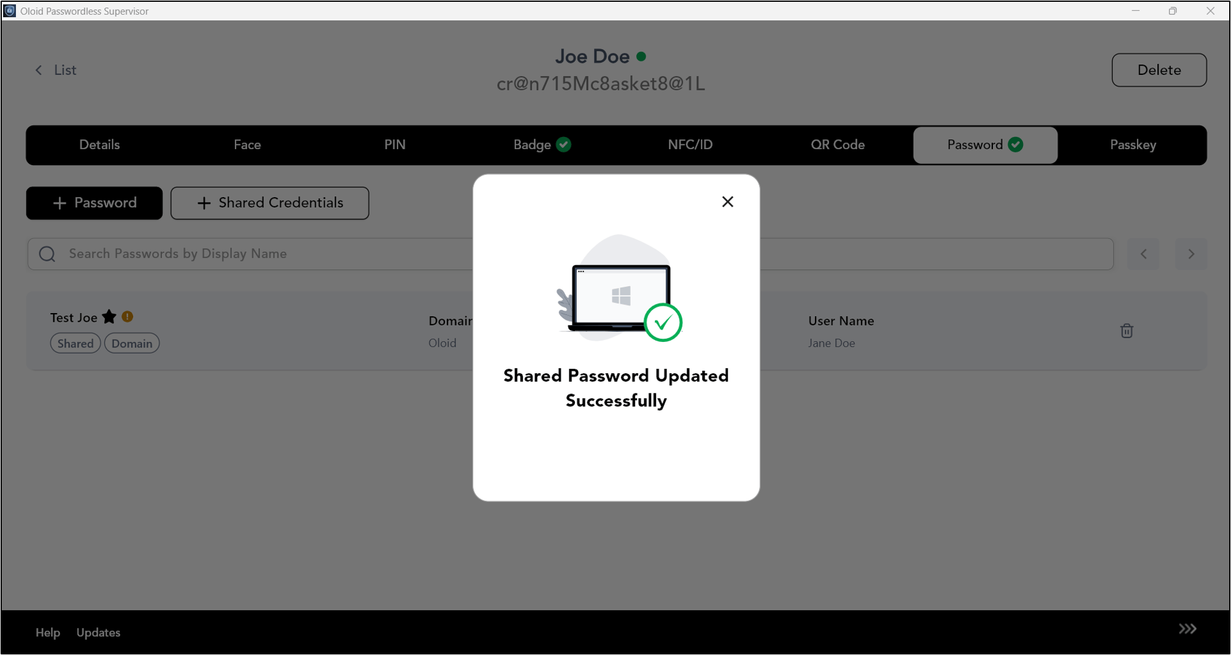Open the Passkey tab
The width and height of the screenshot is (1231, 655).
point(1133,145)
